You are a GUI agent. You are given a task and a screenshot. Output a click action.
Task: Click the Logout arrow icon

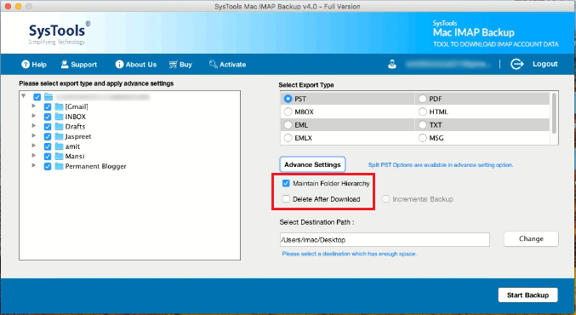(516, 64)
